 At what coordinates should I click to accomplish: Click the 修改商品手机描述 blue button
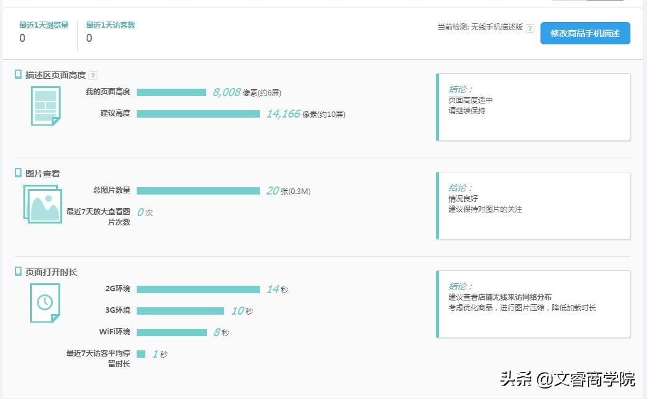tap(584, 33)
